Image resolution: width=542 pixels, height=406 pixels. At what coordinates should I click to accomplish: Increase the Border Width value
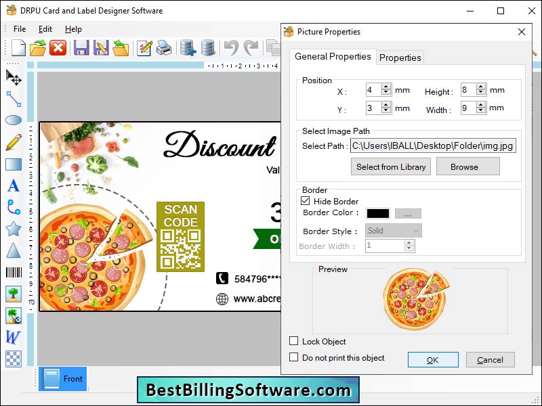[409, 243]
